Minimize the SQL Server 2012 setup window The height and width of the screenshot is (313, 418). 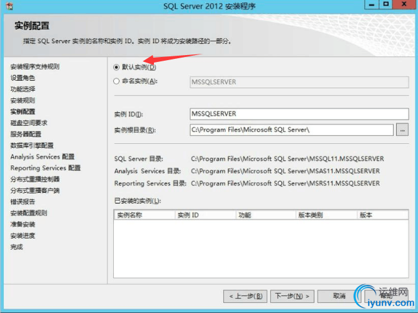(372, 4)
